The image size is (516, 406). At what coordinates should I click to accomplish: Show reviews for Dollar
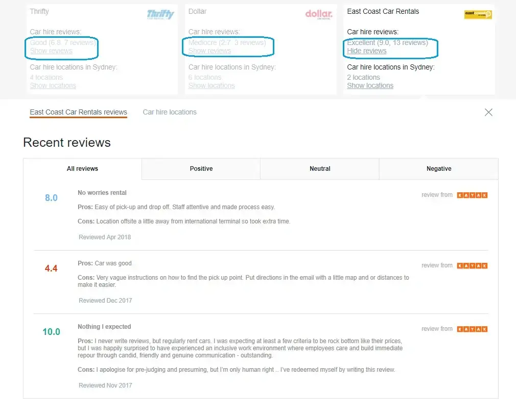point(209,51)
